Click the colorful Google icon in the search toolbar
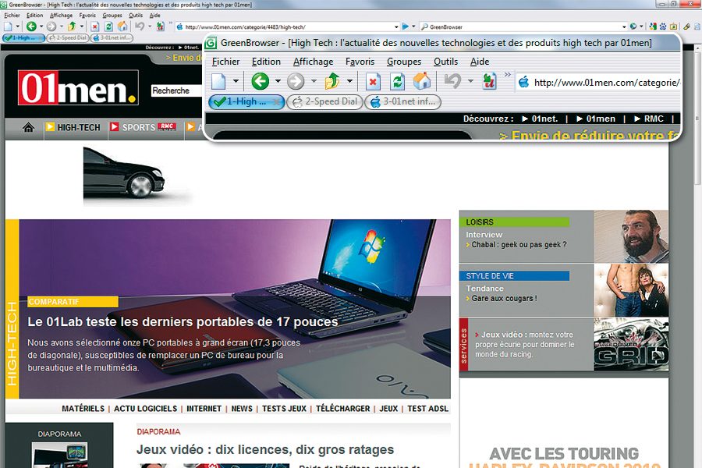This screenshot has height=468, width=702. coord(653,27)
